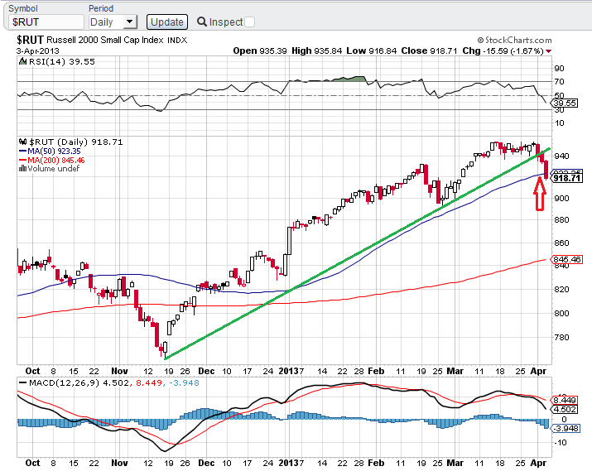
Task: Click the 8.449 MACD signal value tag
Action: click(x=565, y=400)
